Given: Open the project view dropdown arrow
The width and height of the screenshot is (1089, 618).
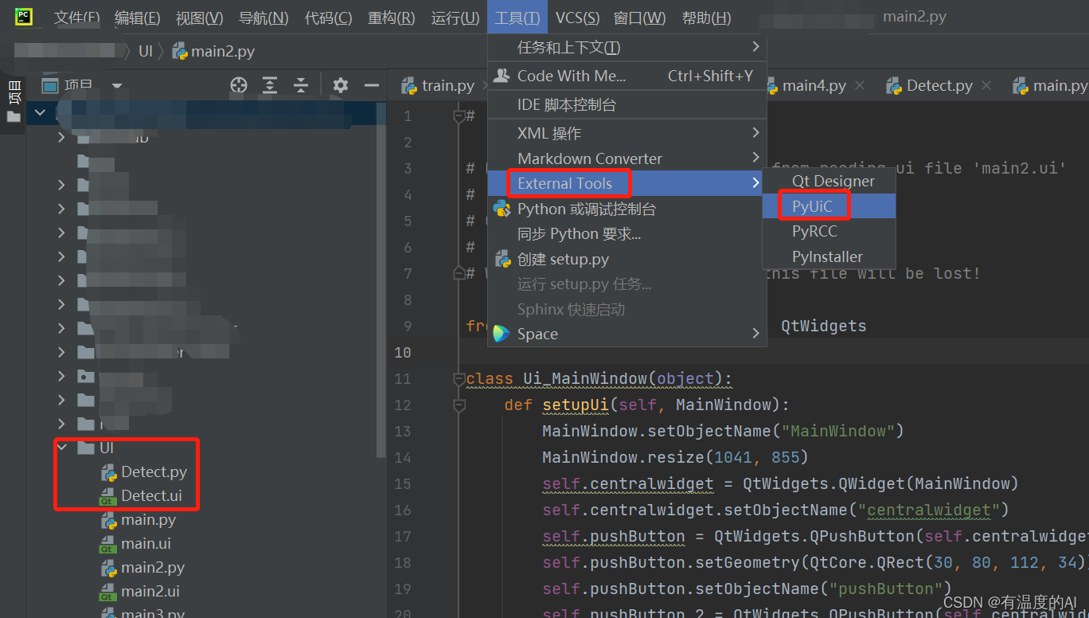Looking at the screenshot, I should tap(117, 86).
